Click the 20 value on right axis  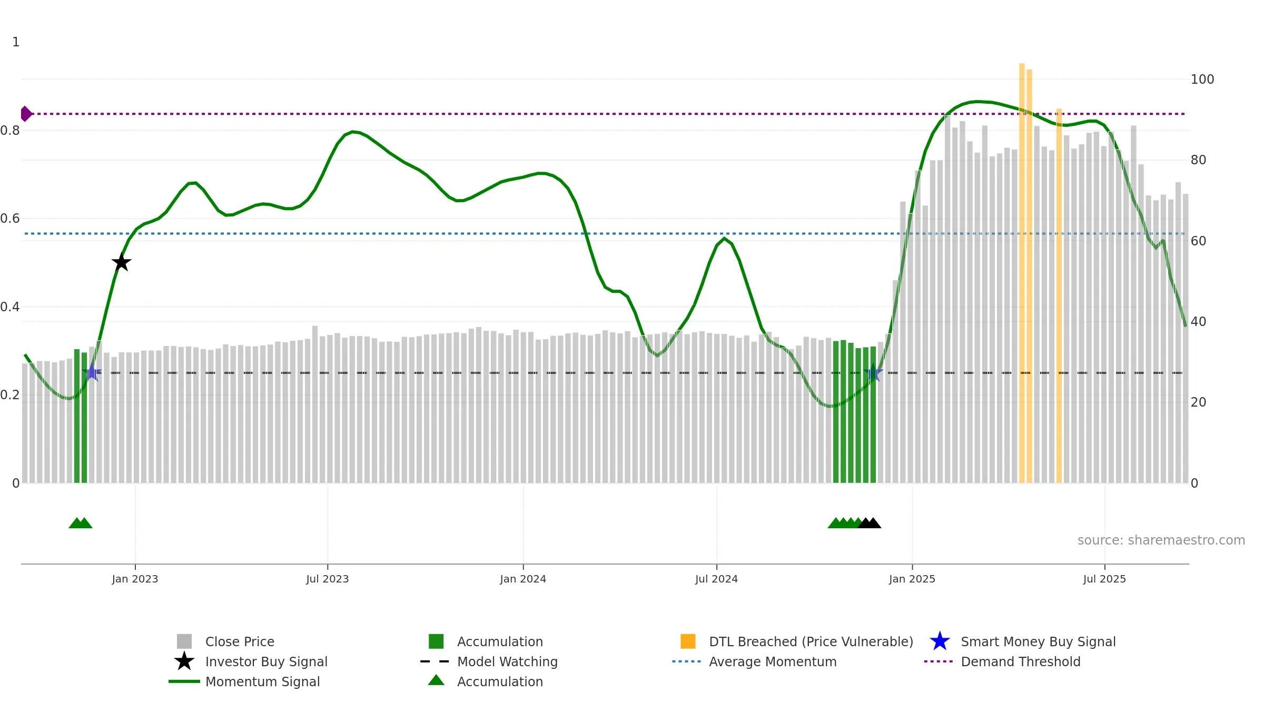[x=1199, y=402]
